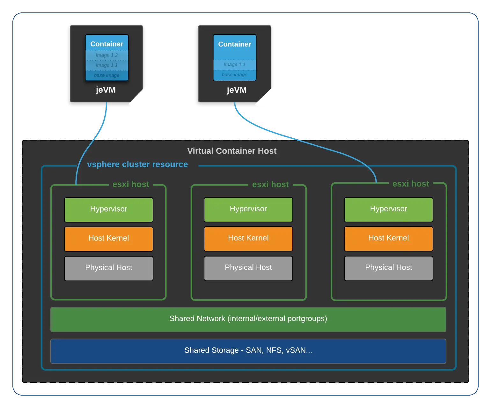Image resolution: width=491 pixels, height=408 pixels.
Task: Select 'Image 1.1' layer in right jeVM container
Action: click(x=235, y=65)
